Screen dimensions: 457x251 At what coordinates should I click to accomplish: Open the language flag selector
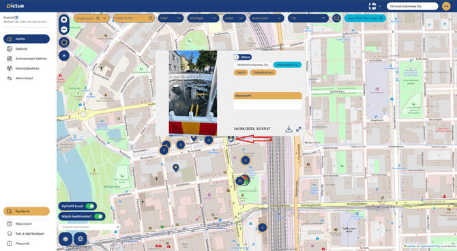tap(374, 6)
